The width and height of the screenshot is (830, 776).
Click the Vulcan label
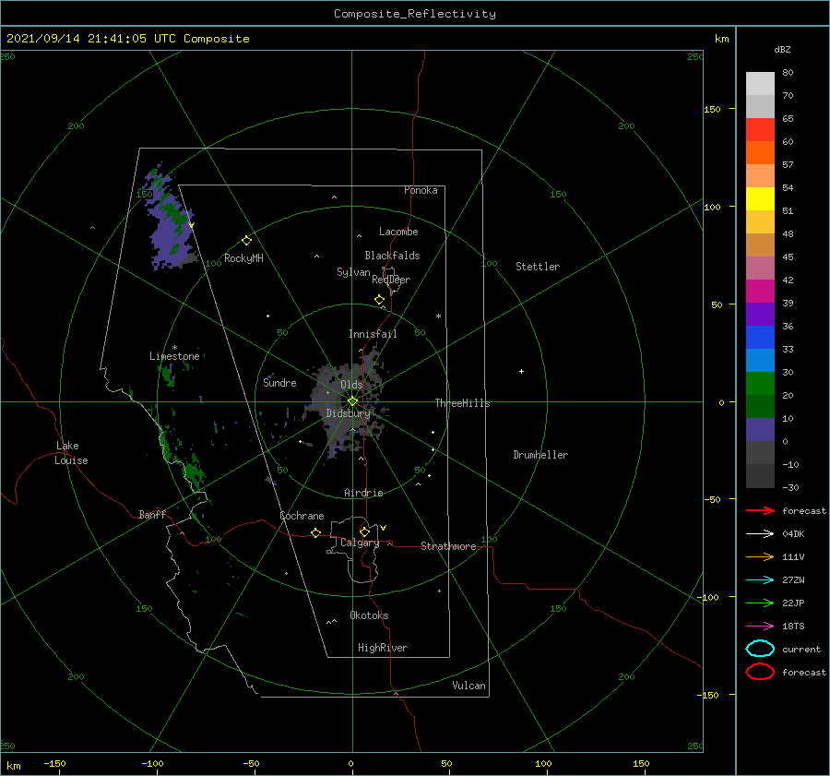point(469,686)
